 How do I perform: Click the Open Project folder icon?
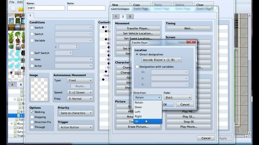pyautogui.click(x=21, y=9)
